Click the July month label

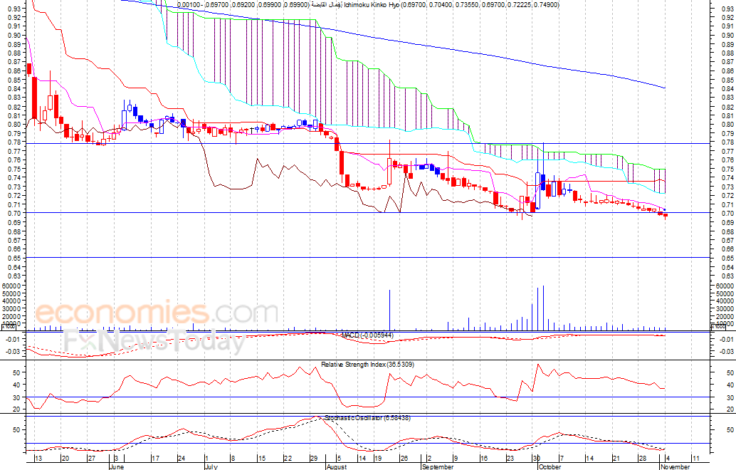point(211,466)
